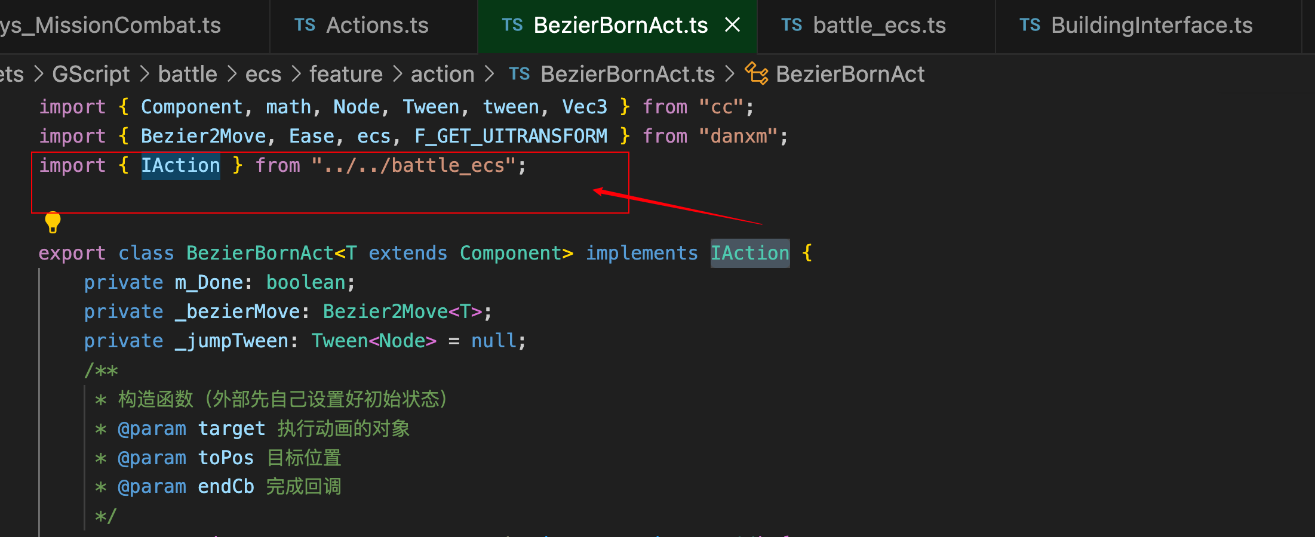Click the class symbol icon in breadcrumb

[757, 74]
